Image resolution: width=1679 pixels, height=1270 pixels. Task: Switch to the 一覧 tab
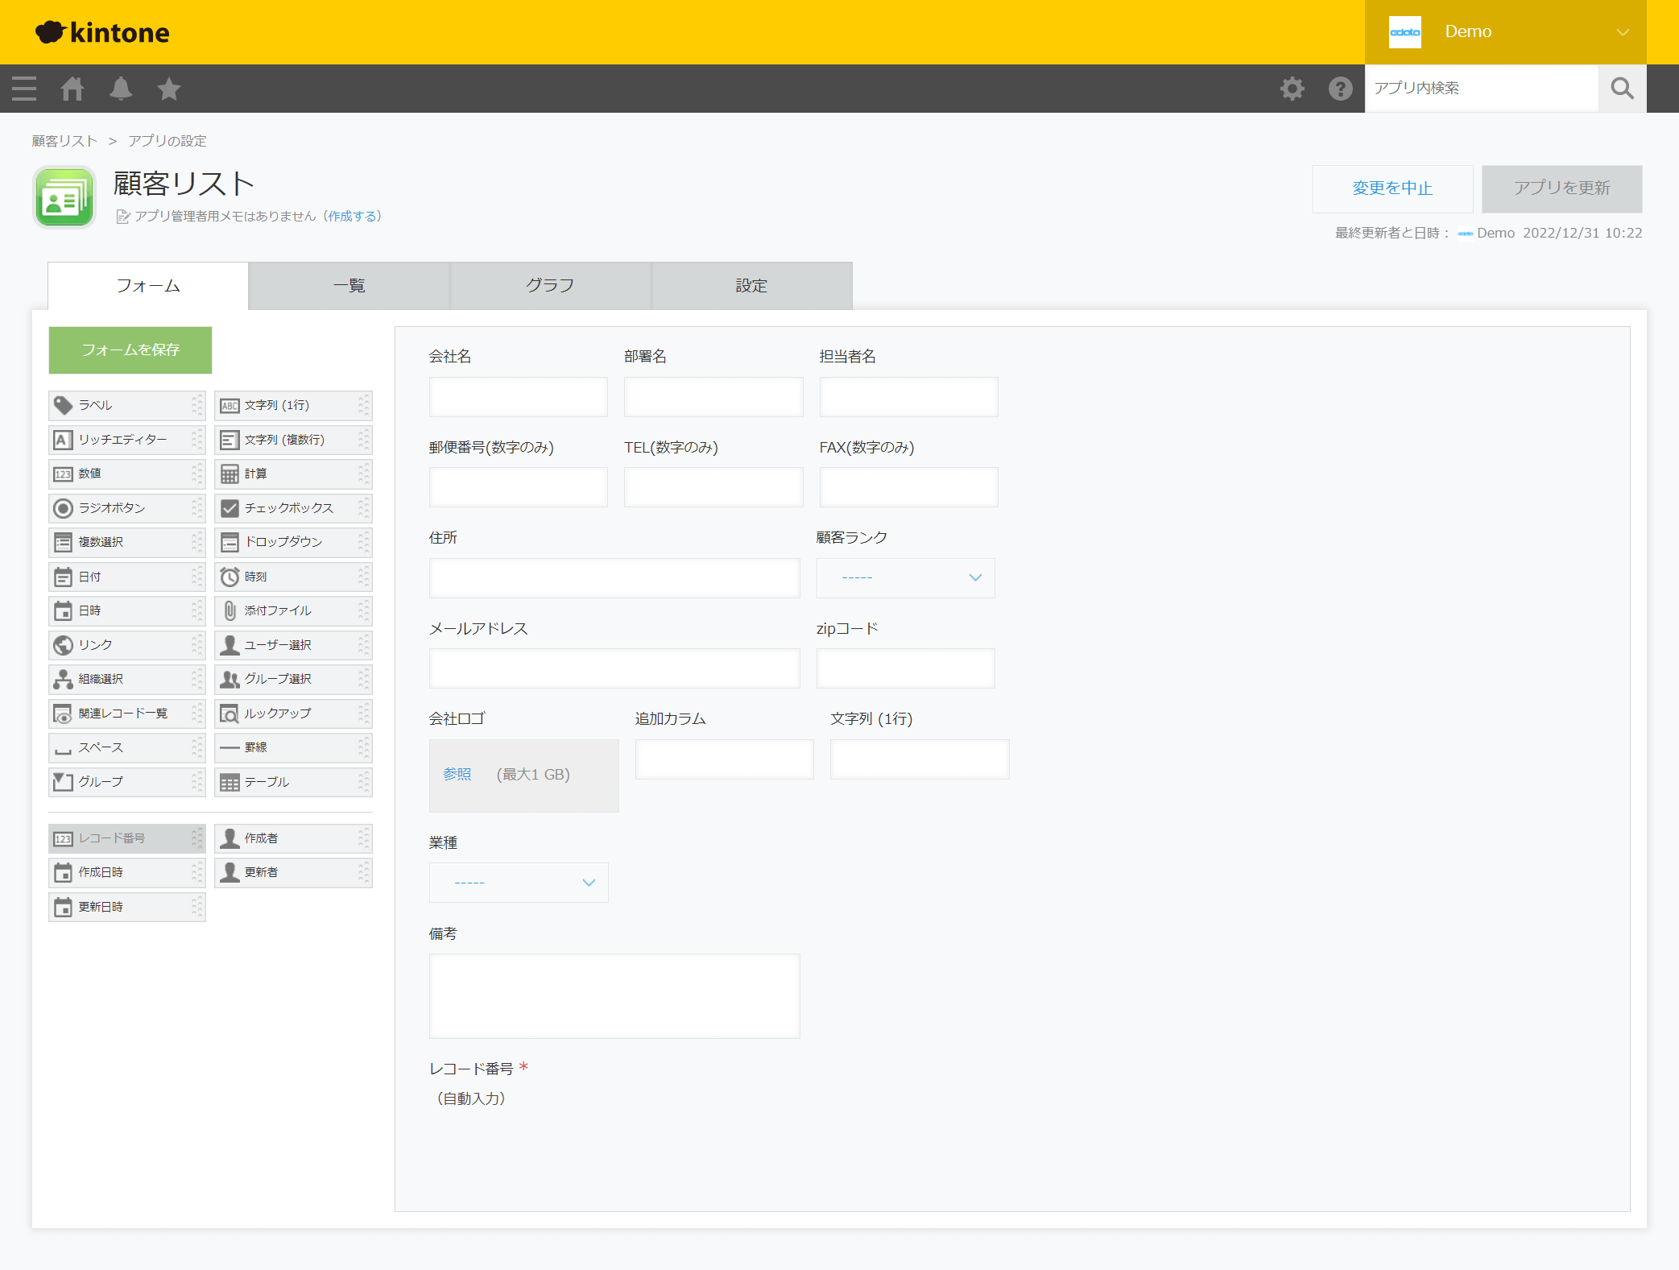349,286
